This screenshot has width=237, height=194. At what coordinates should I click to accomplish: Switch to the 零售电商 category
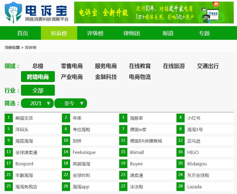[x=71, y=66]
